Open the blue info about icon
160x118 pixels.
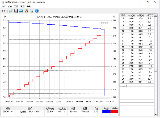click(37, 11)
